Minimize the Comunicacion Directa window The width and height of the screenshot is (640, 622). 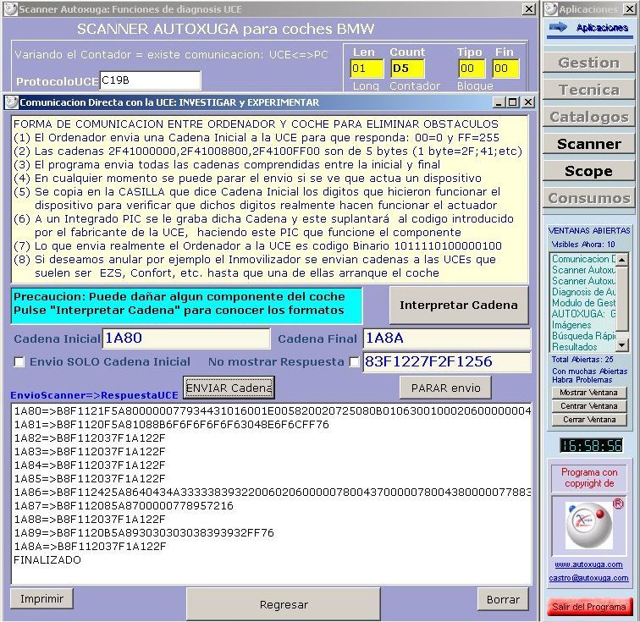click(x=499, y=102)
